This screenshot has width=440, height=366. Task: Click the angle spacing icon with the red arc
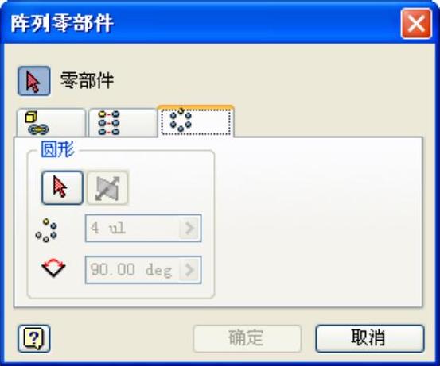(53, 268)
